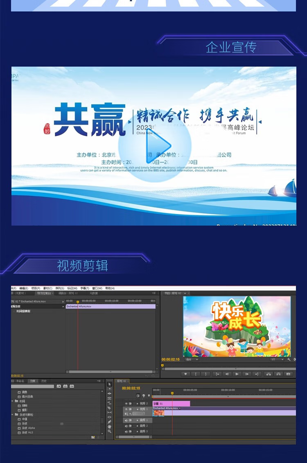Toggle sync lock for 视频 1 track
This screenshot has width=307, height=463.
pos(130,409)
